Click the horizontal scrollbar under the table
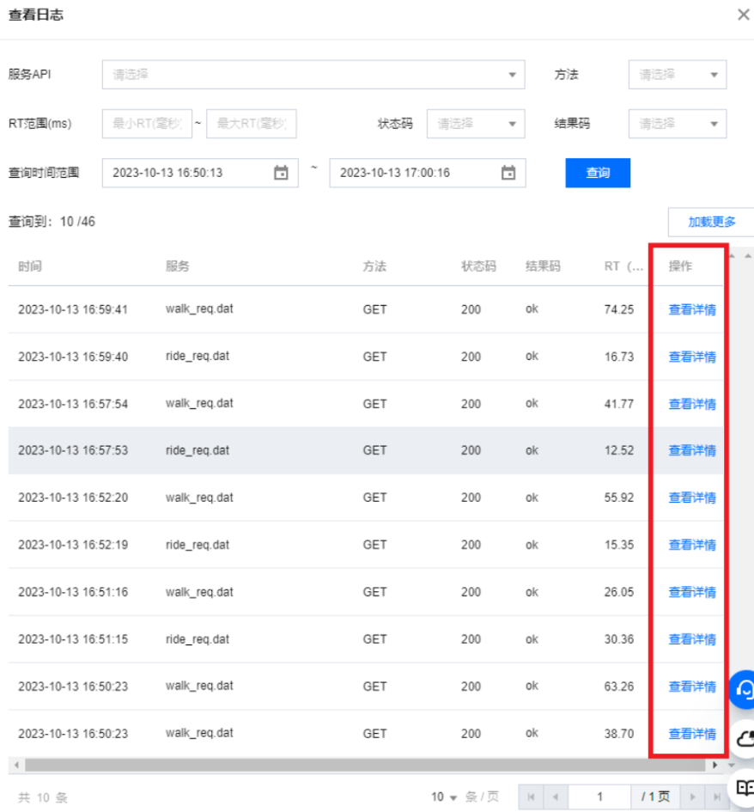Image resolution: width=754 pixels, height=812 pixels. pyautogui.click(x=361, y=765)
